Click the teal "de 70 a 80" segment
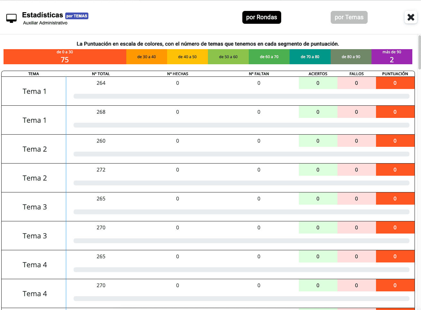 coord(310,57)
